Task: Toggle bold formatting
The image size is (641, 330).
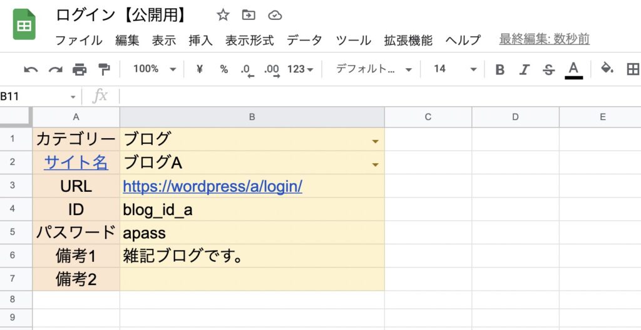Action: [x=500, y=70]
